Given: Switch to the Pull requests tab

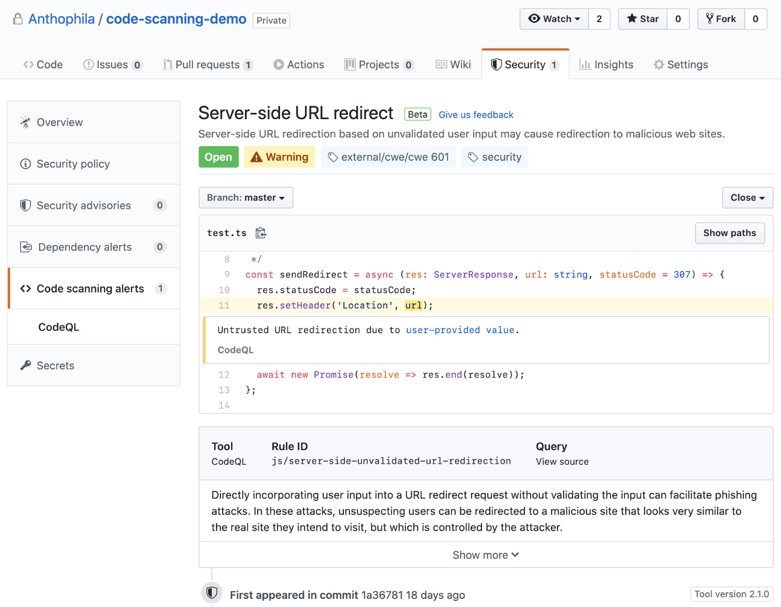Looking at the screenshot, I should pyautogui.click(x=207, y=64).
